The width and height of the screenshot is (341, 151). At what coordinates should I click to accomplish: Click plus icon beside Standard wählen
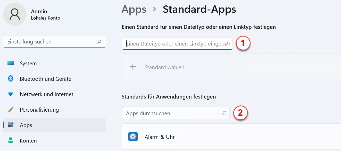133,67
